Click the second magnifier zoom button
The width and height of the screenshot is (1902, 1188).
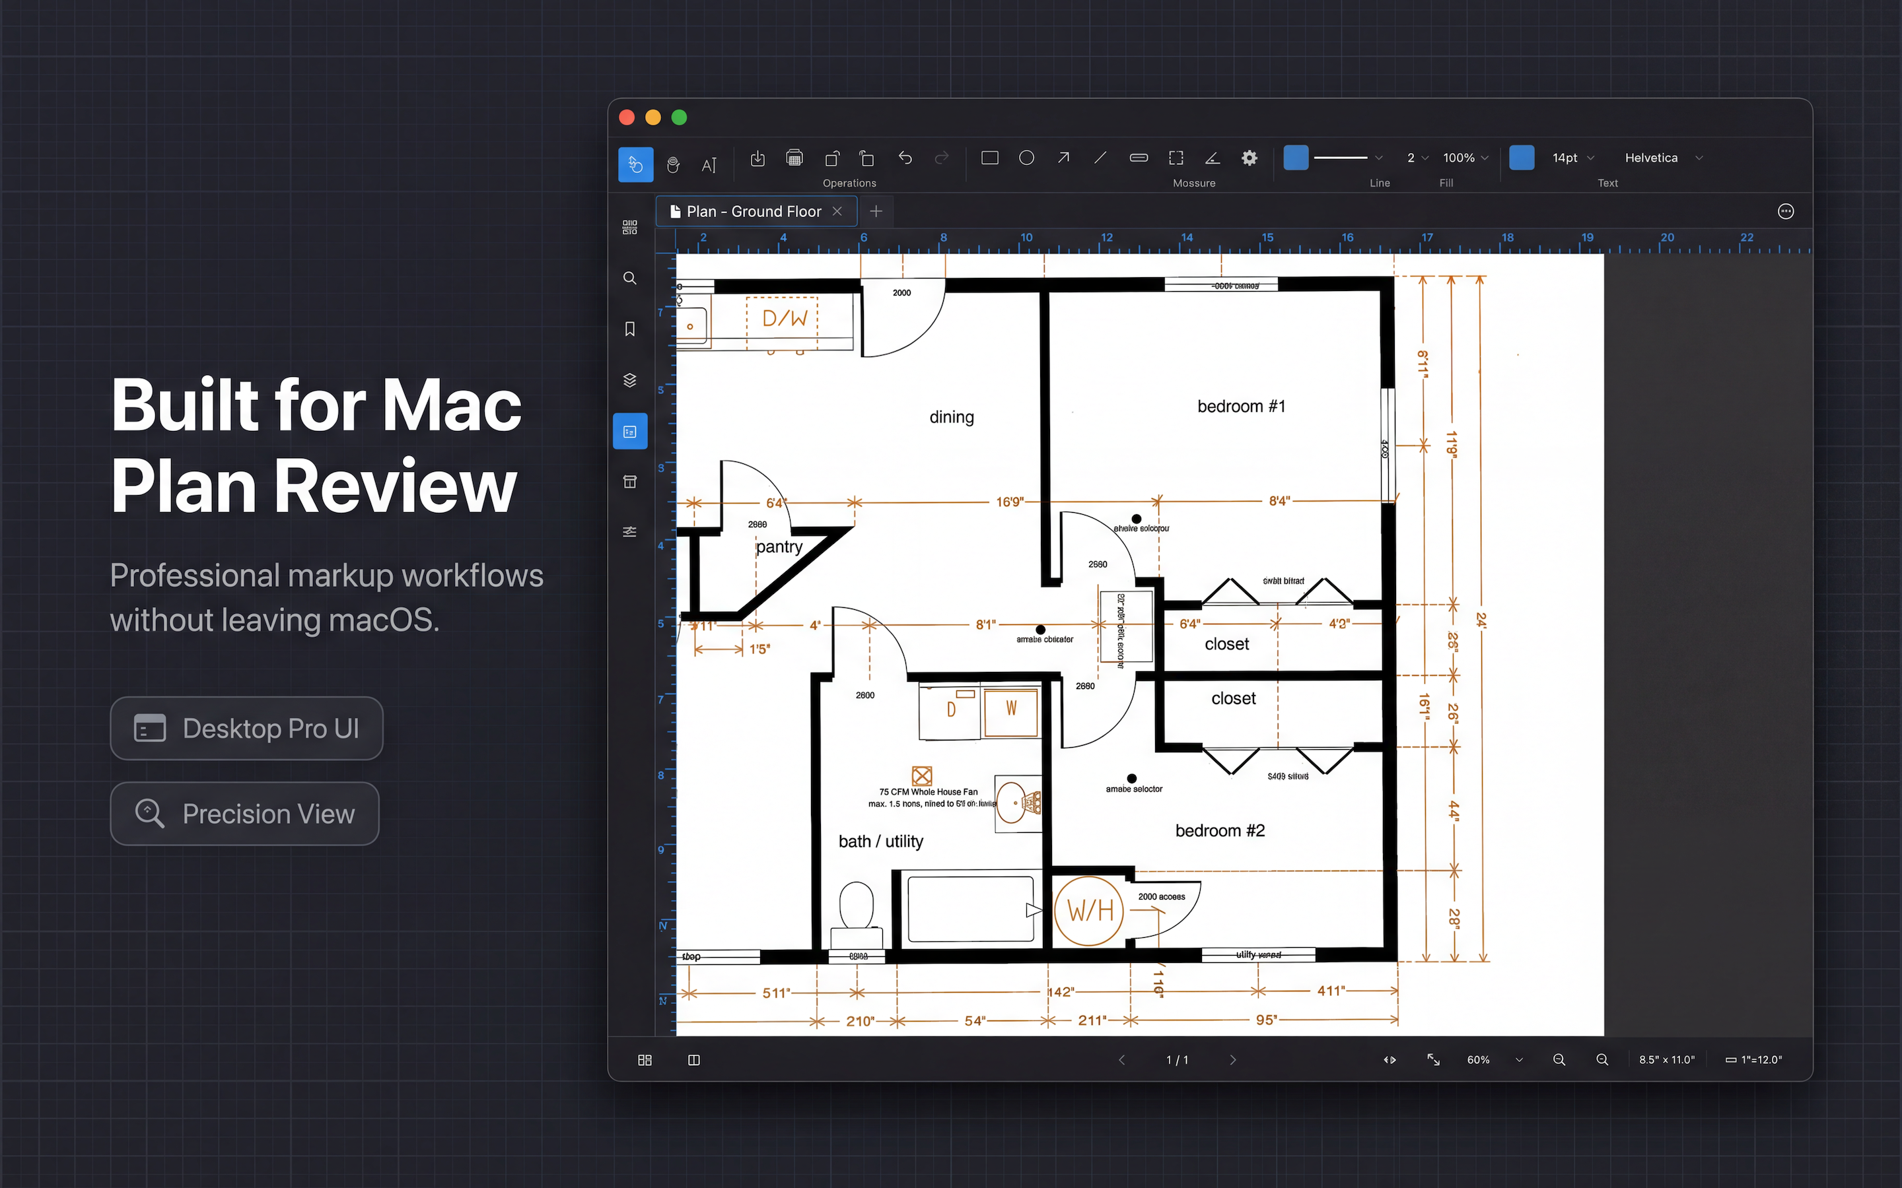point(1602,1060)
